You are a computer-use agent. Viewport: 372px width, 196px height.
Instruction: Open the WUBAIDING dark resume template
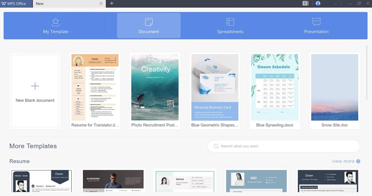(113, 181)
